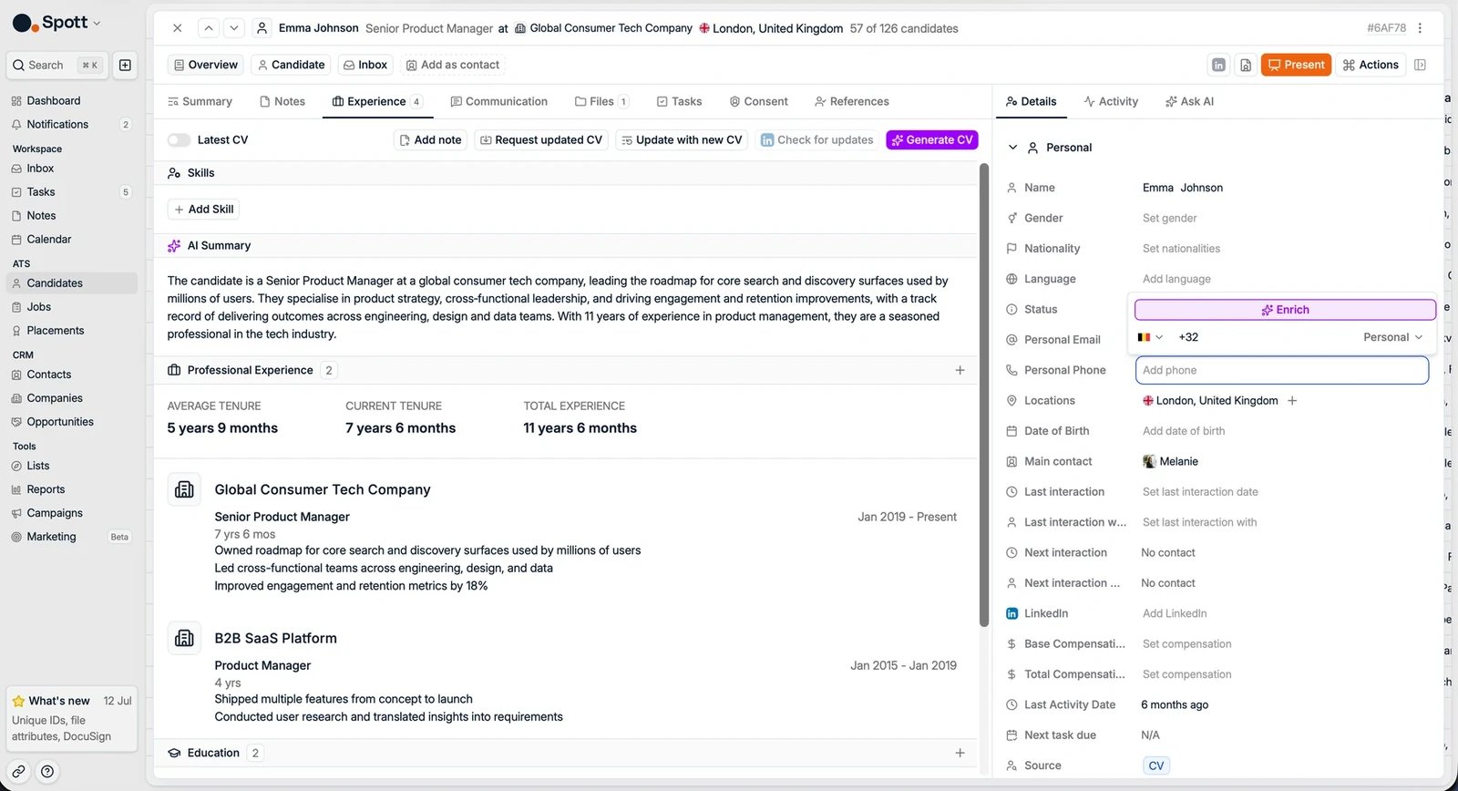Open the help question mark icon

(x=47, y=771)
